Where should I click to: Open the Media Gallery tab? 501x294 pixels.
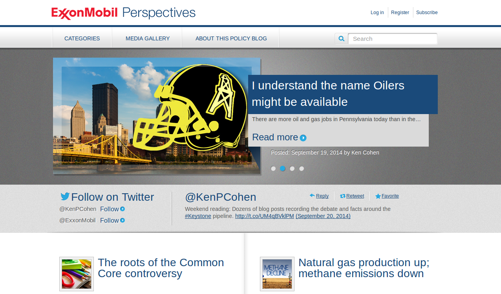tap(148, 38)
